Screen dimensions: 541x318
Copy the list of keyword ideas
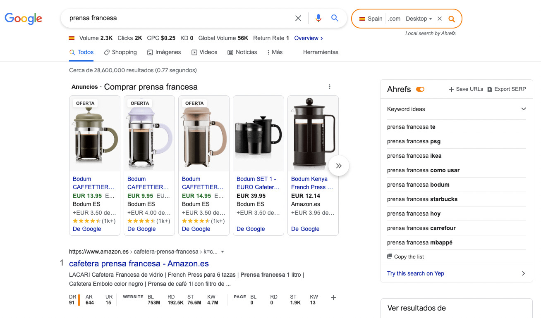coord(405,256)
